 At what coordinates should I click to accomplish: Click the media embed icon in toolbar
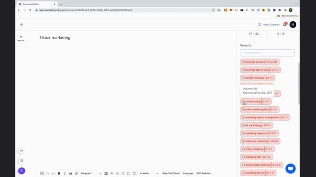pos(112,173)
